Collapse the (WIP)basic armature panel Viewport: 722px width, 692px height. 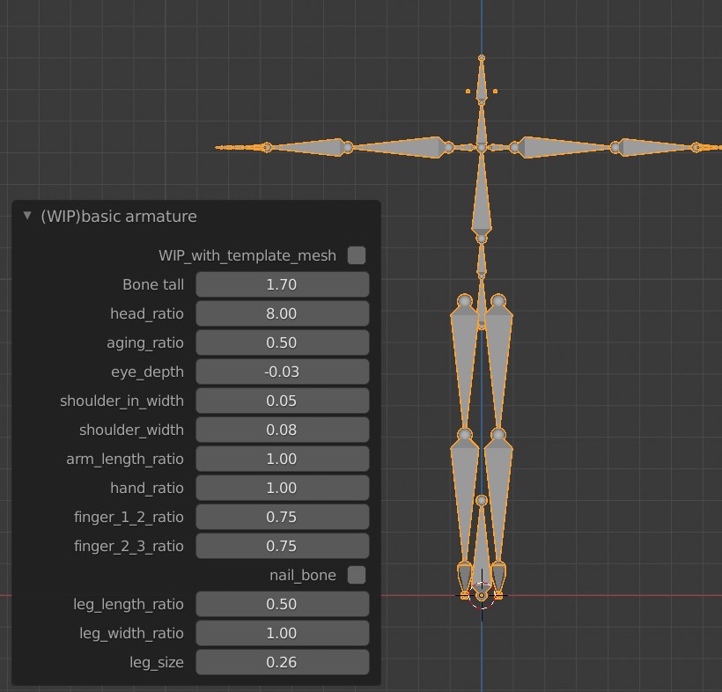coord(26,216)
